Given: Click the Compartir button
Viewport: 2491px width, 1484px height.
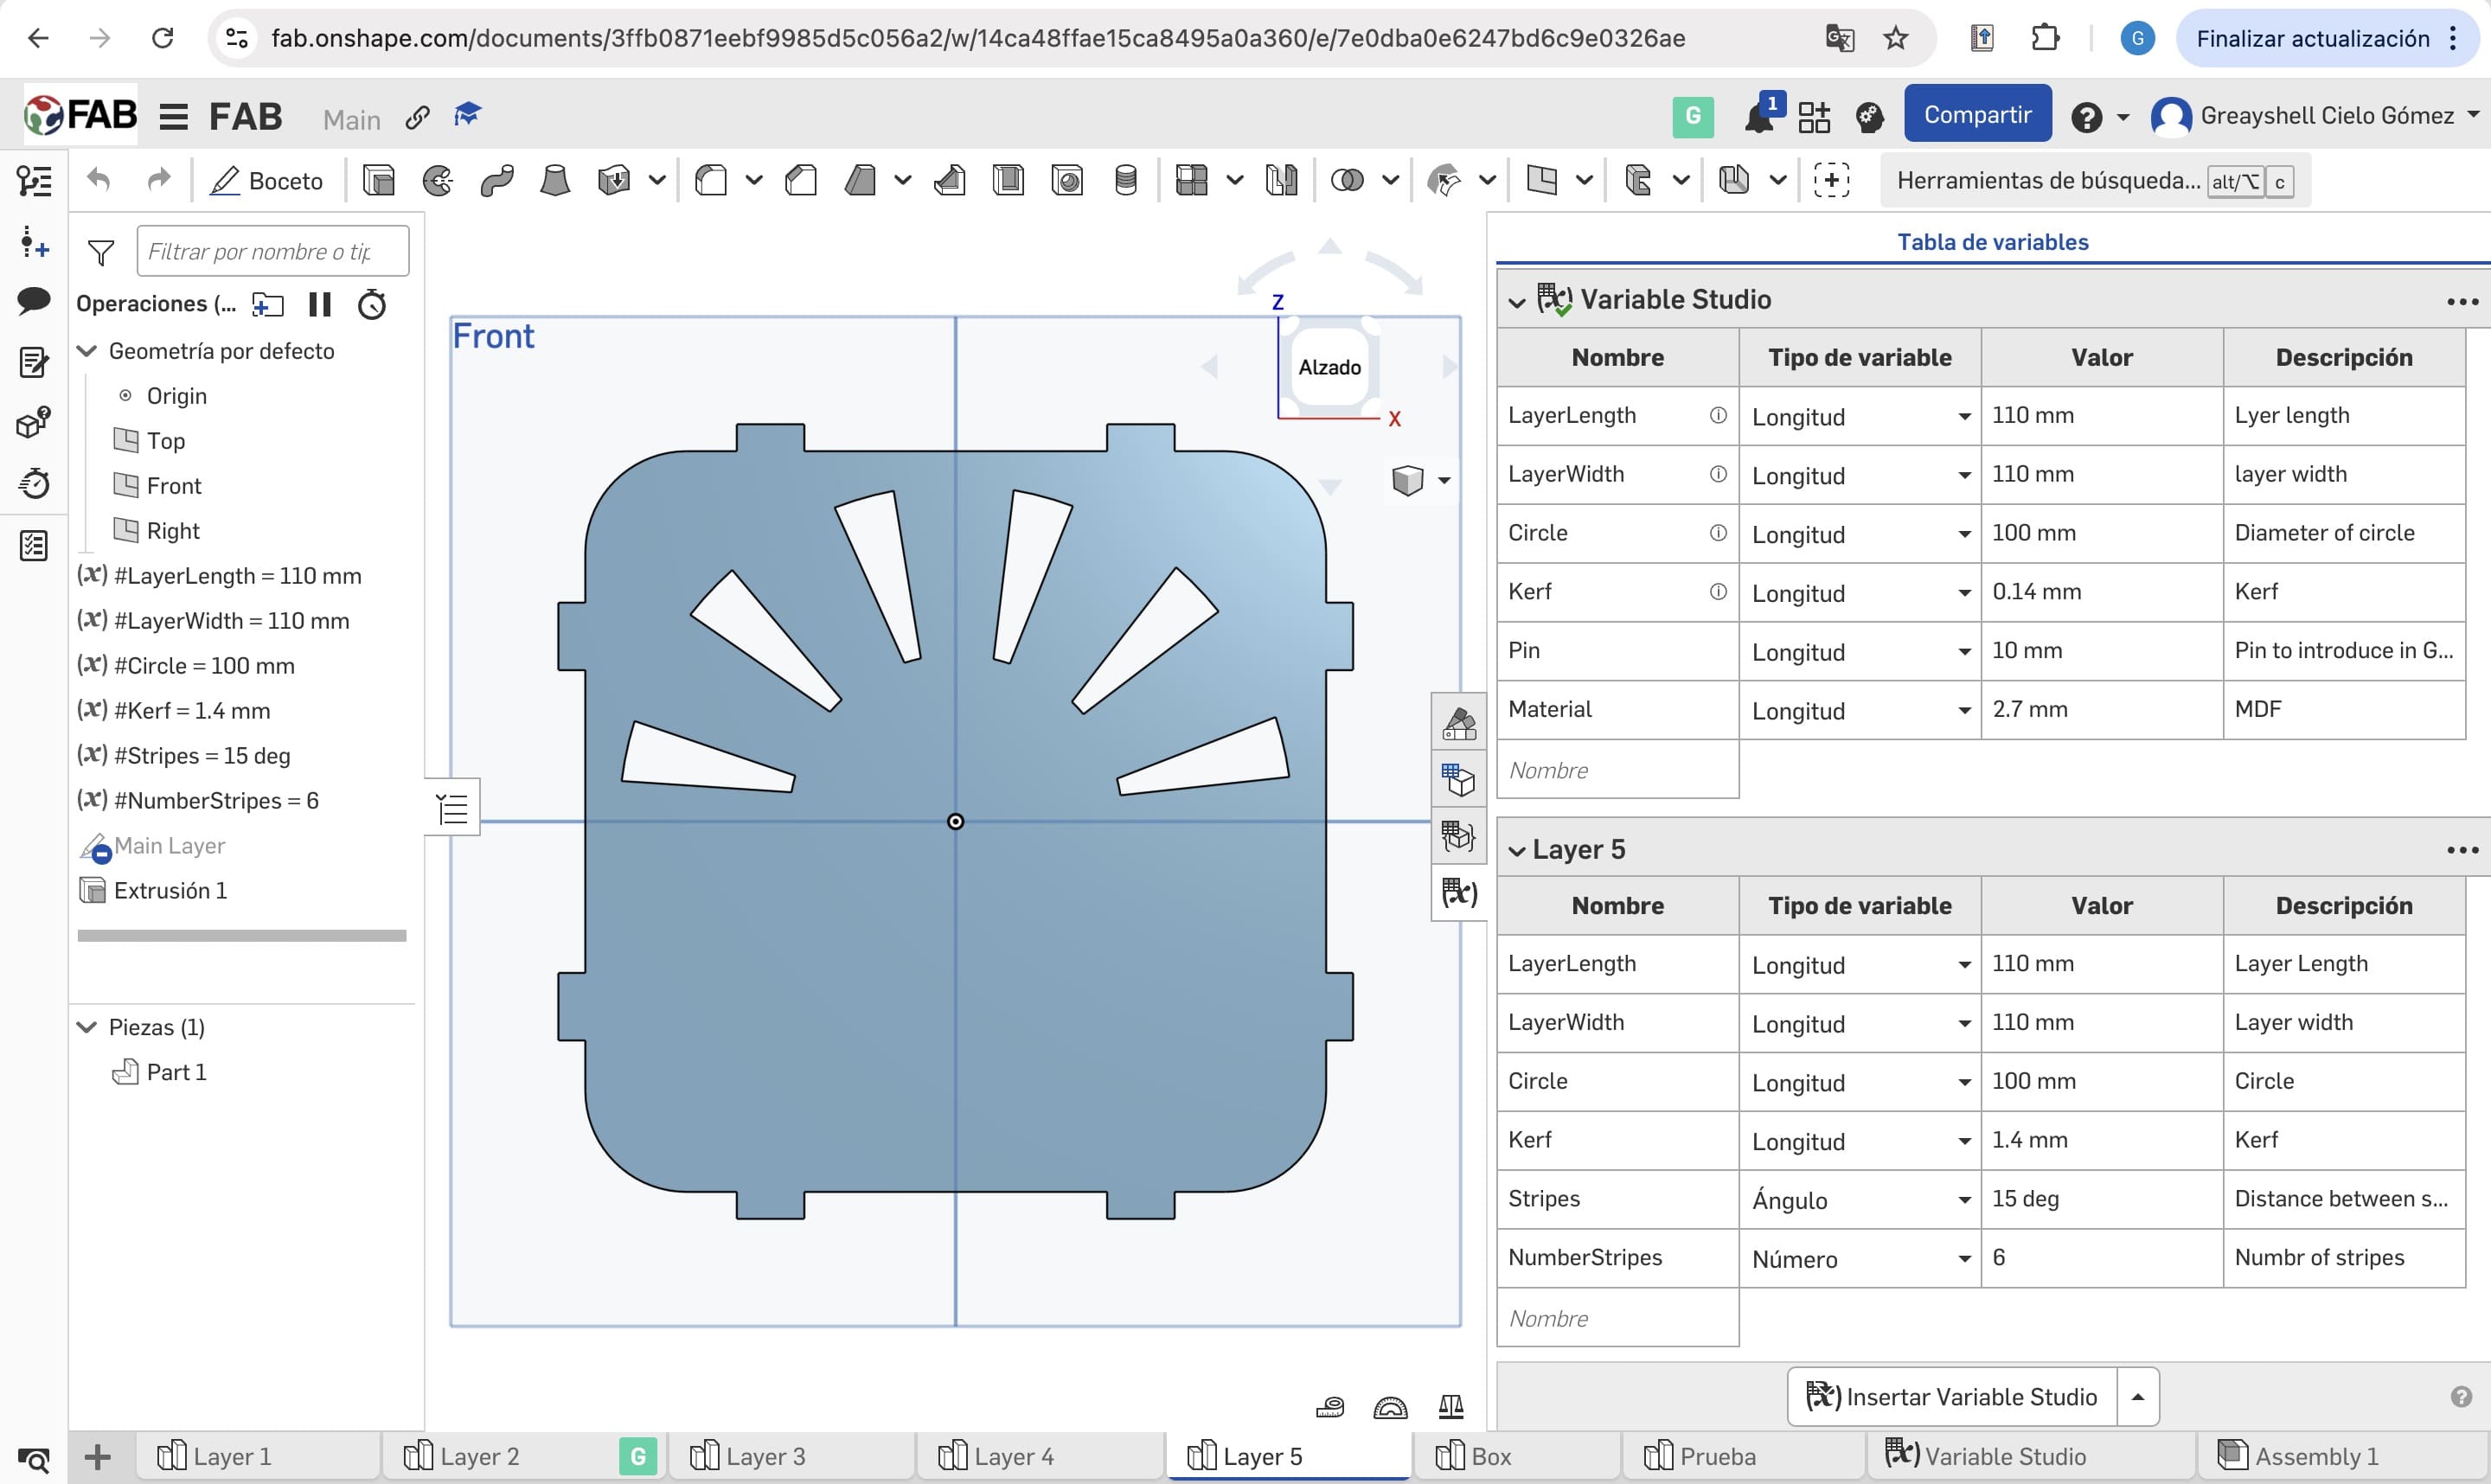Looking at the screenshot, I should tap(1977, 115).
